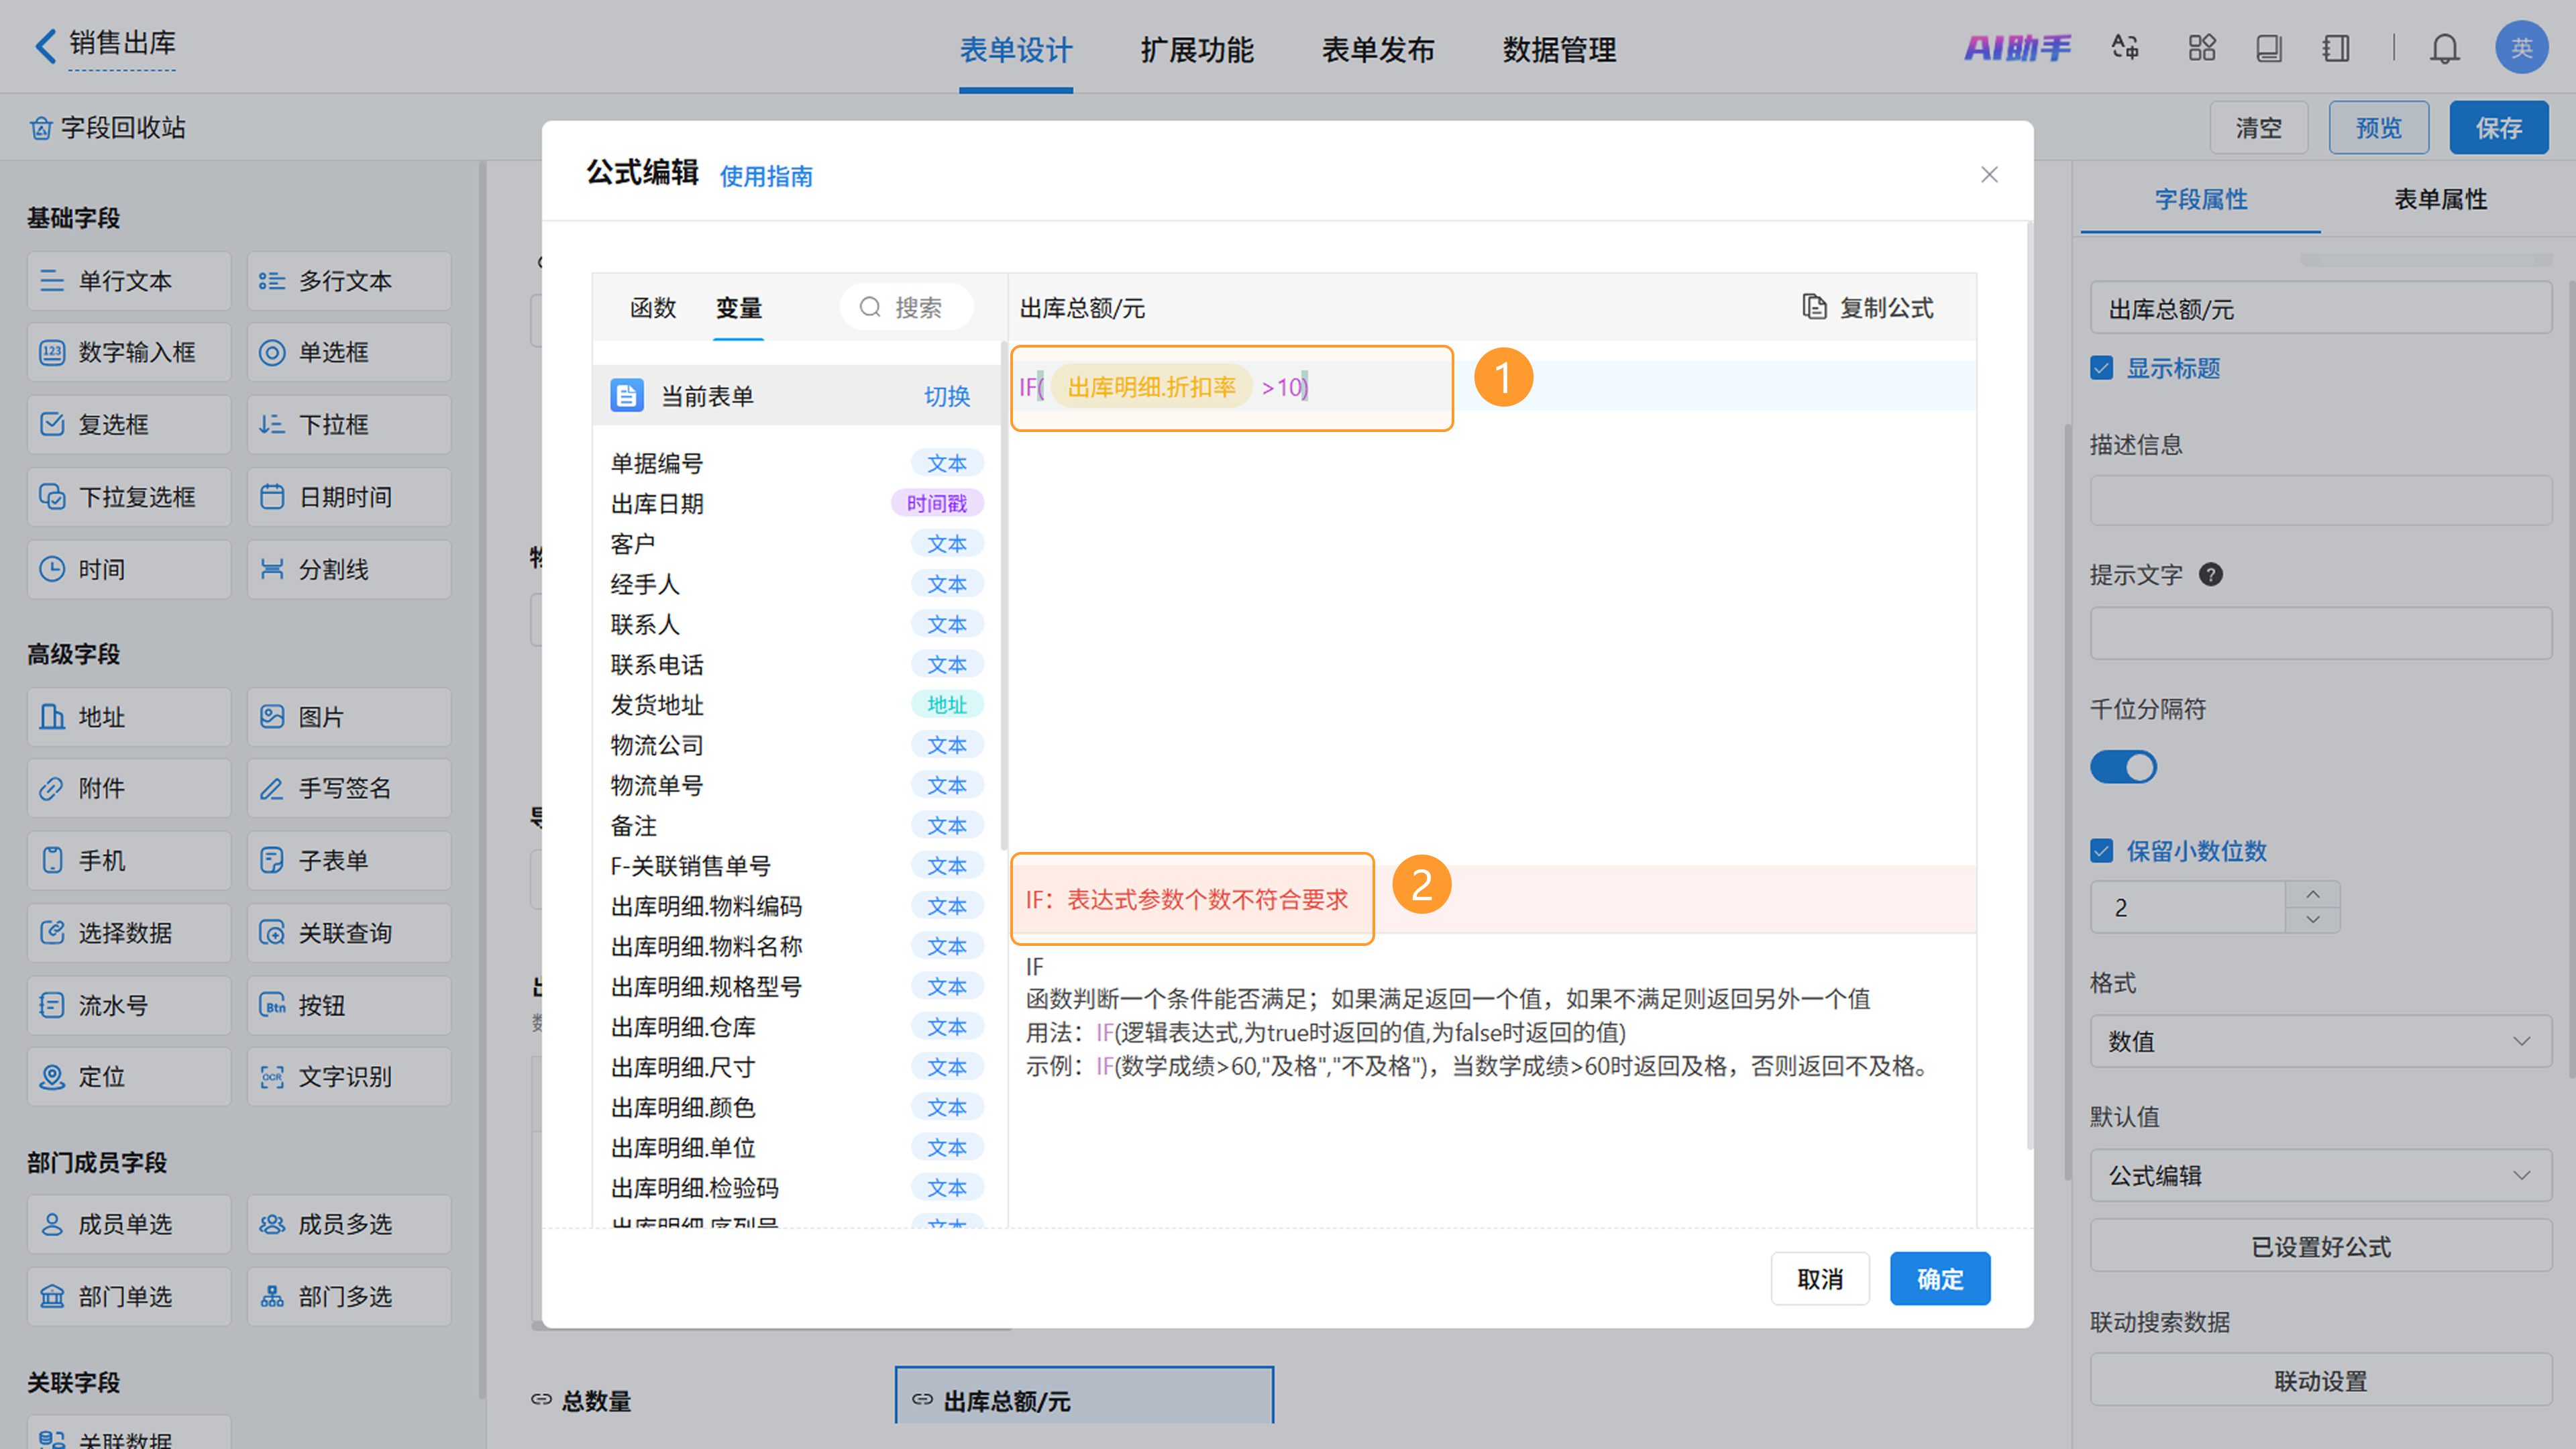Toggle the 千位分隔符 switch off
The height and width of the screenshot is (1449, 2576).
point(2123,768)
